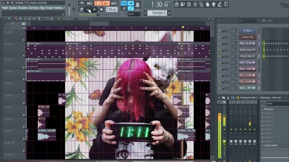Select the Attack Hat 15 channel button
289x162 pixels.
(x=247, y=56)
